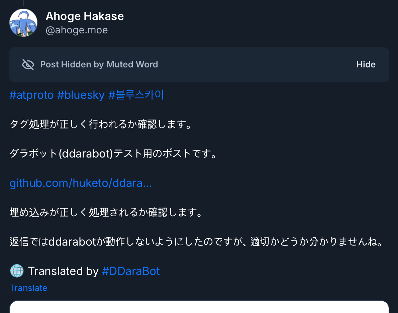Open the #atproto hashtag
This screenshot has width=398, height=313.
click(x=32, y=95)
